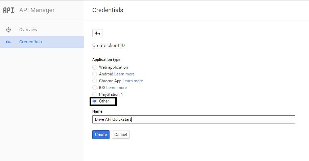
Task: Click the Credentials page heading
Action: [108, 10]
